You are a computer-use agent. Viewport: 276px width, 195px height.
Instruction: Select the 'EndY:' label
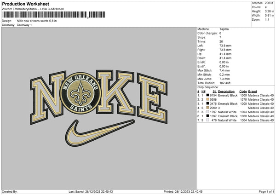[201, 66]
